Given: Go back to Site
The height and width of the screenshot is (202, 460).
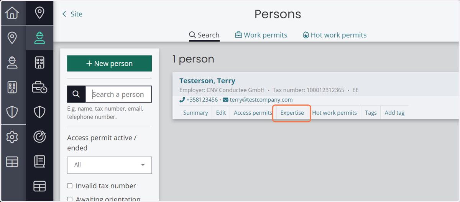Looking at the screenshot, I should tap(72, 14).
